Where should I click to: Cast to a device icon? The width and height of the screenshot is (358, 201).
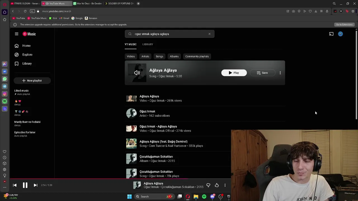331,34
